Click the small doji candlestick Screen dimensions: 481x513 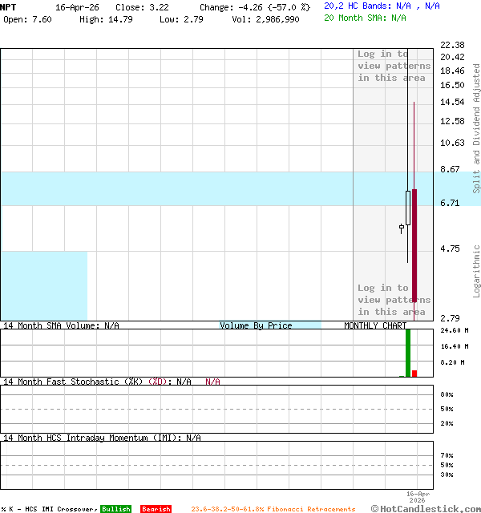pos(402,228)
